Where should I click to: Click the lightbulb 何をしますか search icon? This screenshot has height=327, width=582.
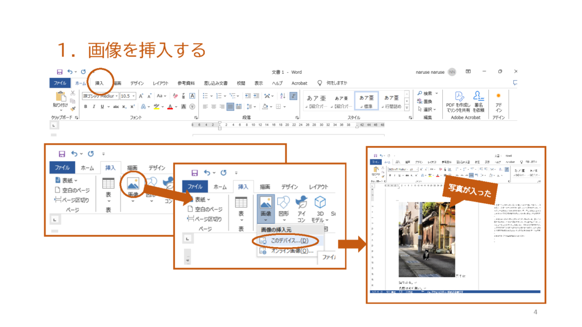click(319, 83)
